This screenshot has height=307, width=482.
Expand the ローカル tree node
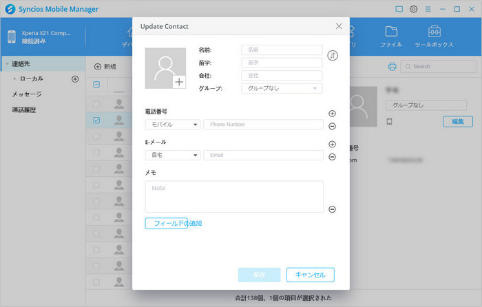(x=14, y=79)
